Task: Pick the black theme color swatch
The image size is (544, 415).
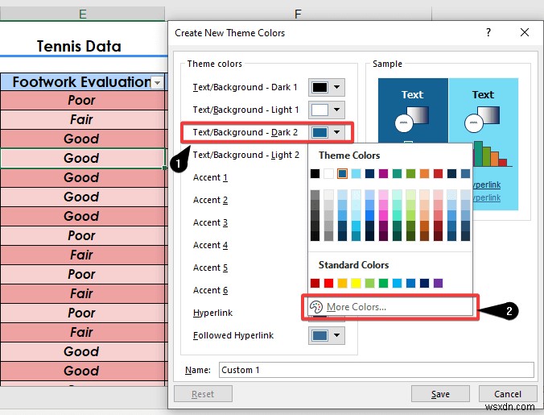Action: click(x=315, y=173)
